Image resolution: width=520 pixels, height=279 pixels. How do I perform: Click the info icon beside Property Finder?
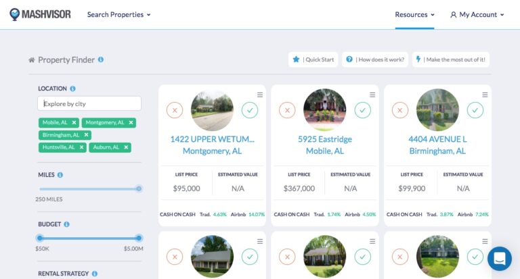click(101, 59)
